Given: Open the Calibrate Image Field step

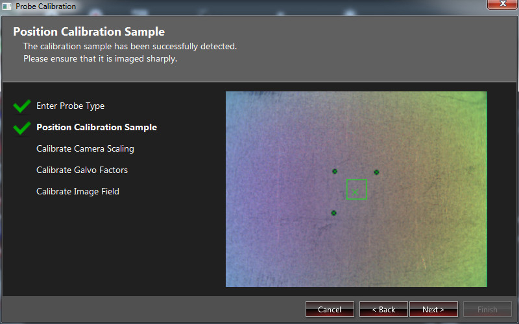Looking at the screenshot, I should pyautogui.click(x=77, y=191).
